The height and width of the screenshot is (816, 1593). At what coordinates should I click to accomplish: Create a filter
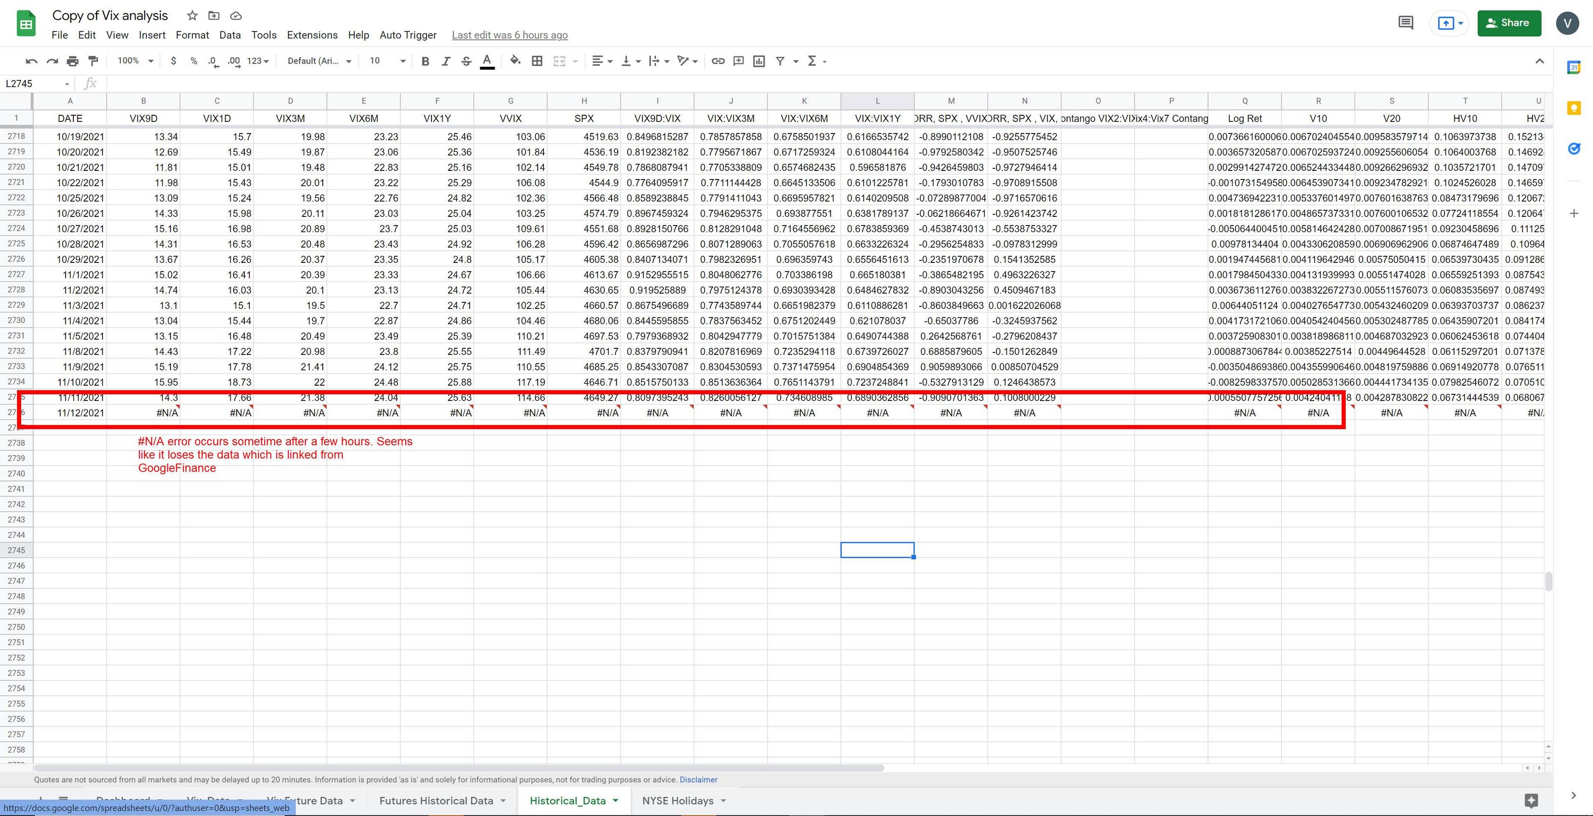[781, 61]
